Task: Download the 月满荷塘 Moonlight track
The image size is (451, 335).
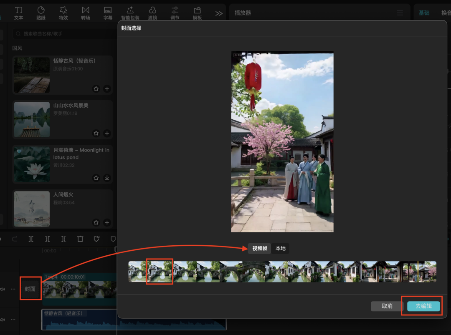Action: (x=107, y=178)
